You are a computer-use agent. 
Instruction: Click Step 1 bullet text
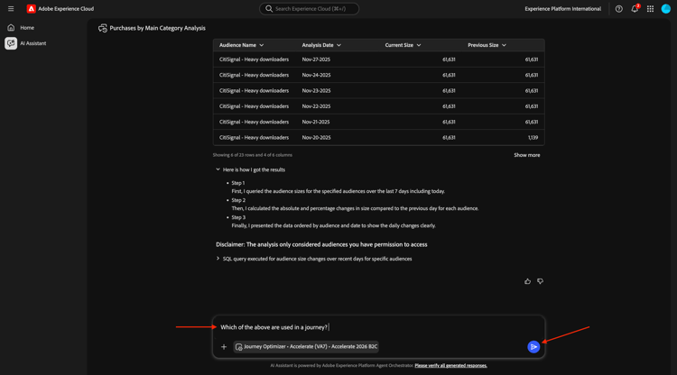238,183
